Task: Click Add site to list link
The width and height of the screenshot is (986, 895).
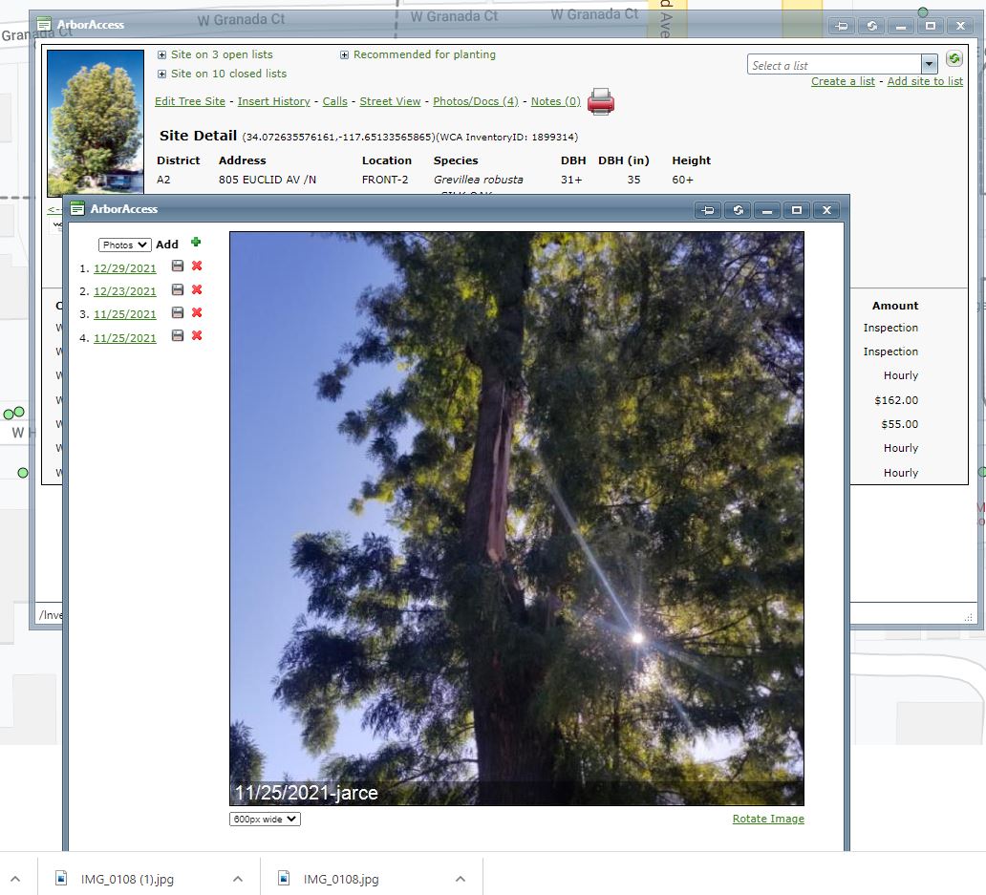Action: (x=925, y=81)
